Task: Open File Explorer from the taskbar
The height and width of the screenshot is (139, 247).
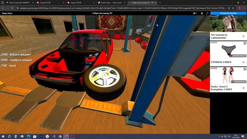Action: (x=22, y=136)
